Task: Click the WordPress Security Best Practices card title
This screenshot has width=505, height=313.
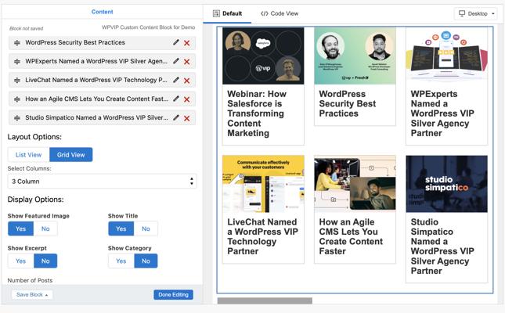Action: click(x=347, y=104)
